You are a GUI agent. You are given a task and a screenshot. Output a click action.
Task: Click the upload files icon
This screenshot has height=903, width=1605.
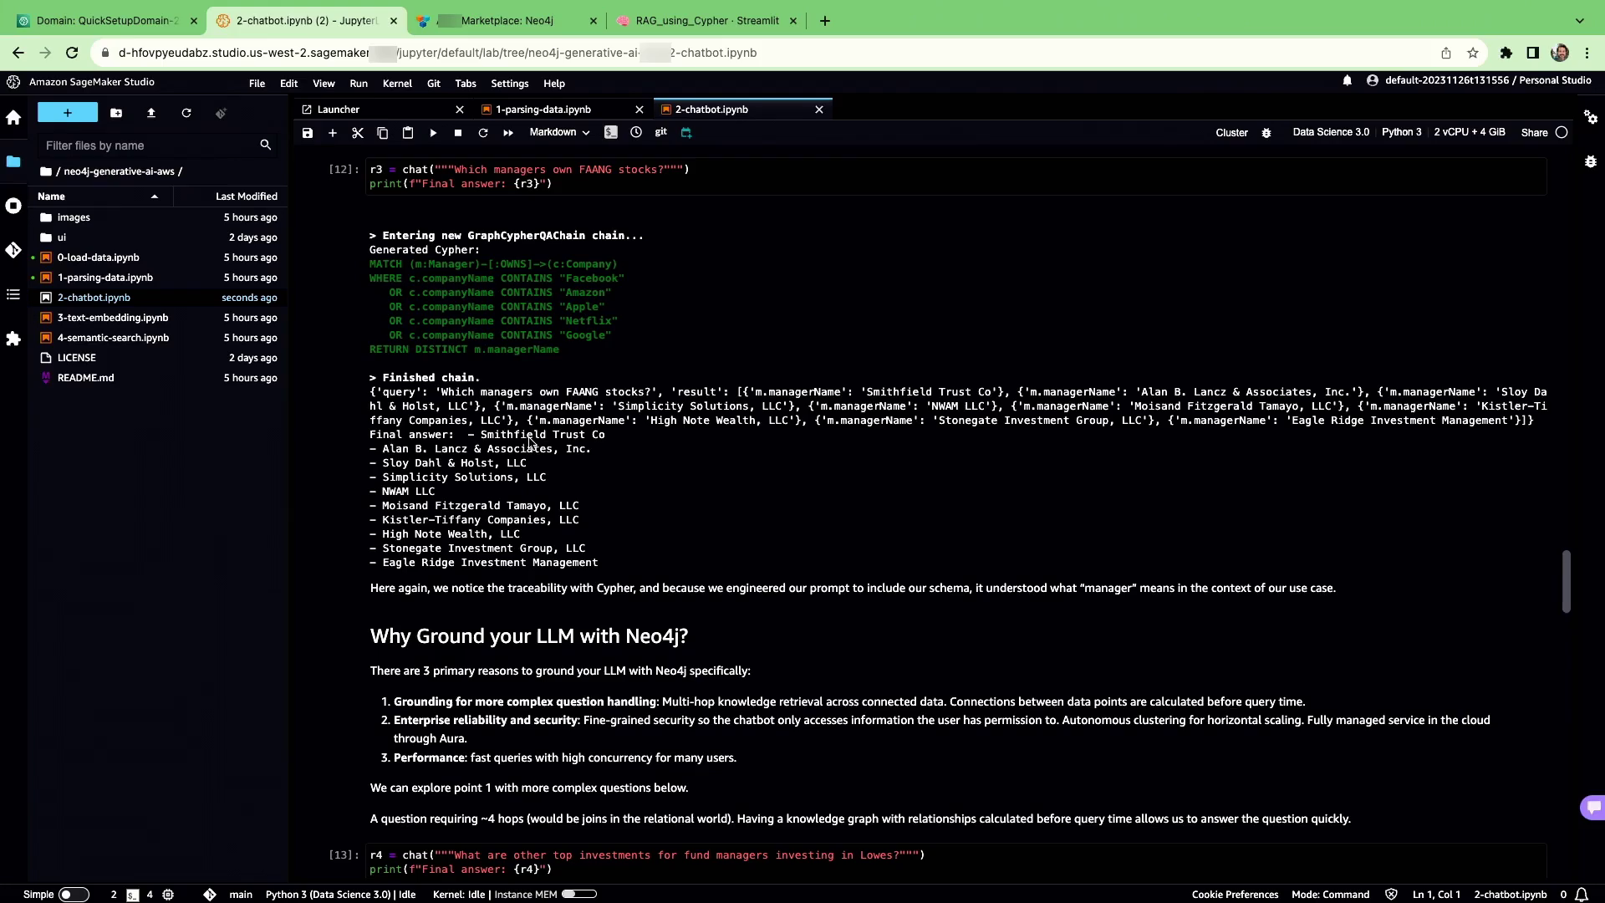(x=151, y=113)
